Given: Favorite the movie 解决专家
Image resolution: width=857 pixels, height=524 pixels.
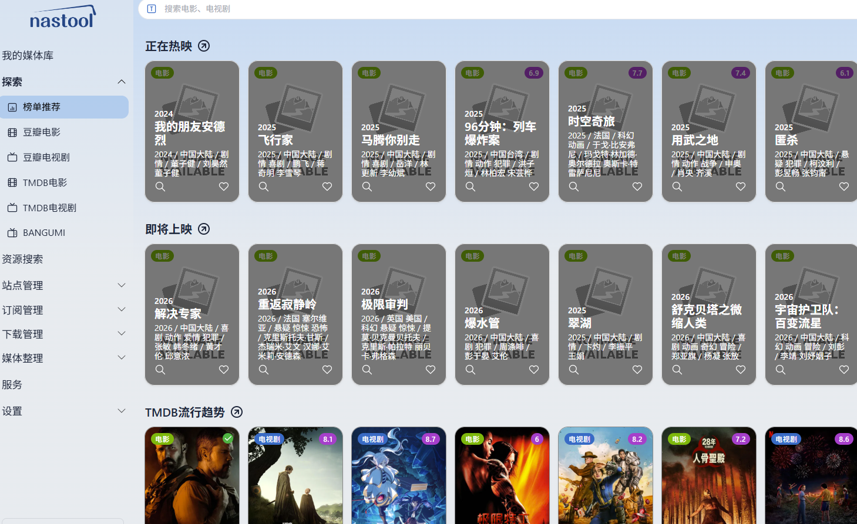Looking at the screenshot, I should (x=223, y=370).
